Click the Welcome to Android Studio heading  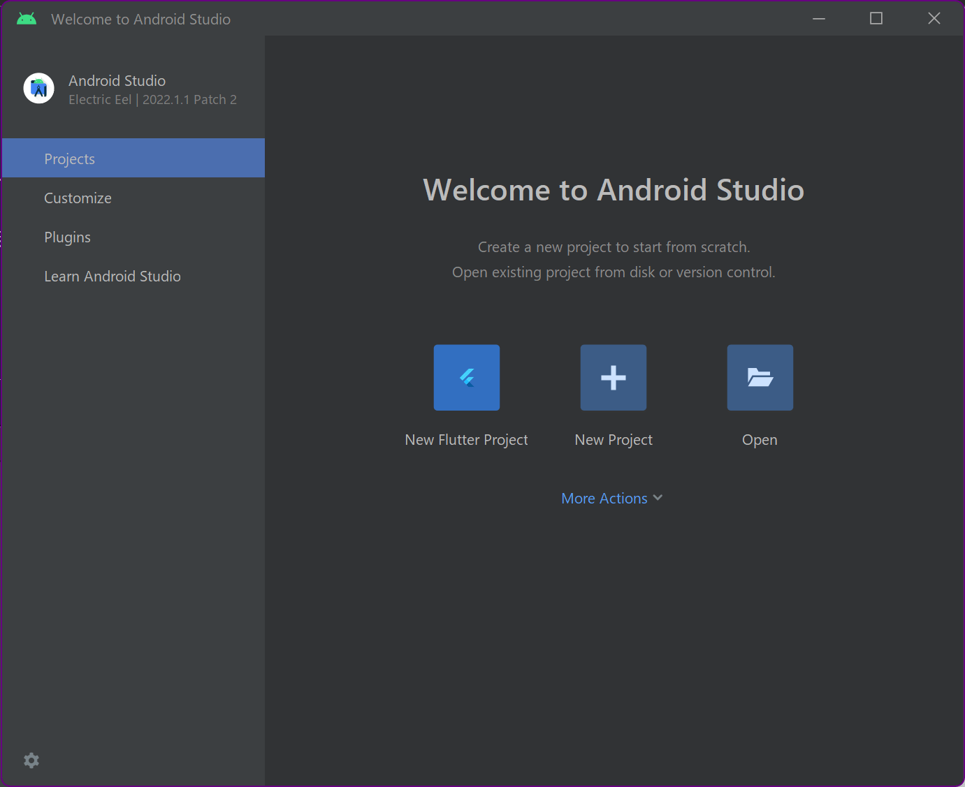pyautogui.click(x=613, y=189)
